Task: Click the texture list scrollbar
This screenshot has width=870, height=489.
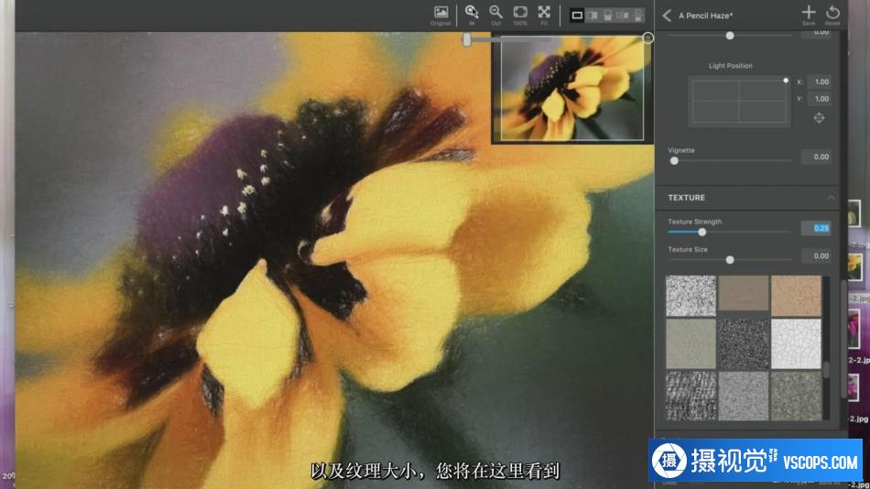Action: [x=826, y=370]
